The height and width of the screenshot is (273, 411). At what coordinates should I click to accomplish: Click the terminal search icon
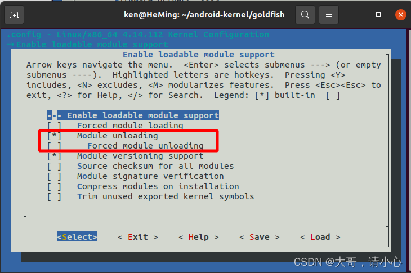[305, 15]
